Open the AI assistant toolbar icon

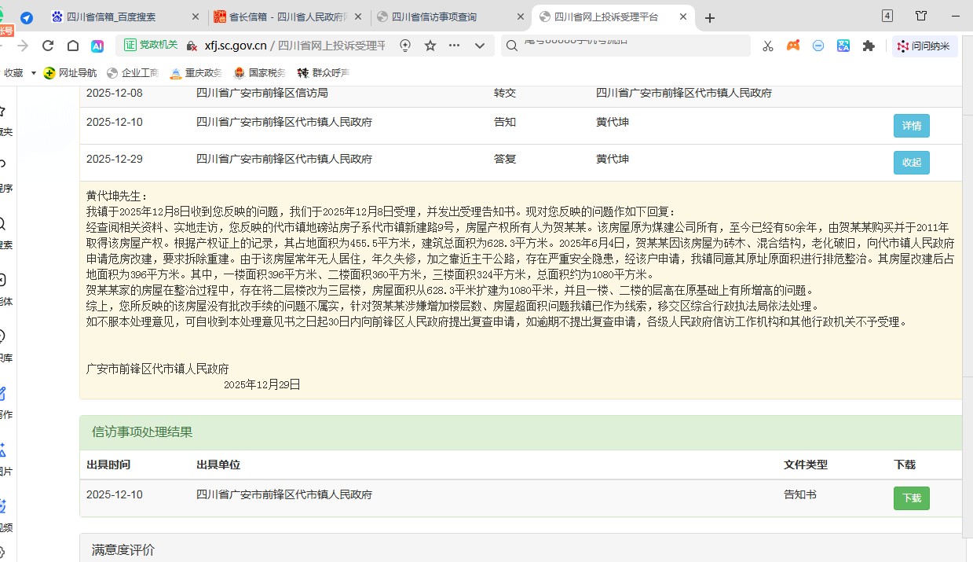click(x=97, y=46)
